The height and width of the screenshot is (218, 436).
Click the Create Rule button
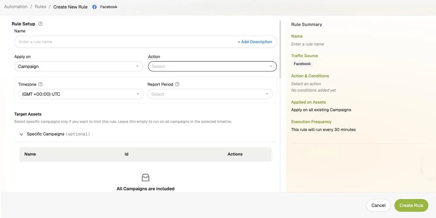[412, 205]
